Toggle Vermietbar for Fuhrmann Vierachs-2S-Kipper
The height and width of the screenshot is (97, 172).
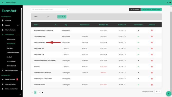(138, 61)
